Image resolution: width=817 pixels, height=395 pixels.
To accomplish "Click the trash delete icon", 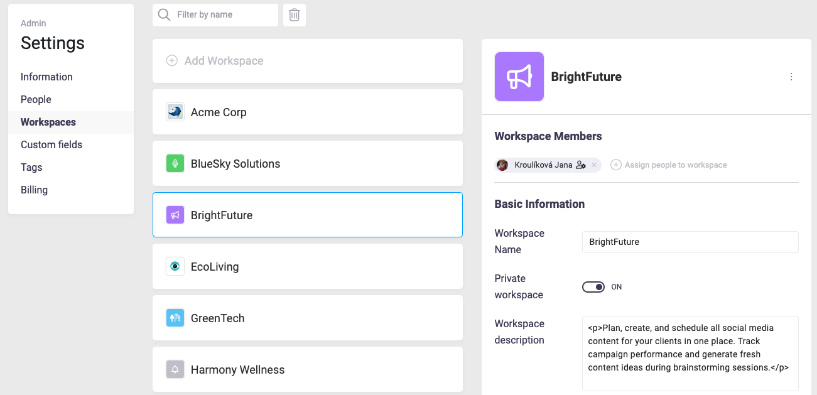I will tap(294, 15).
